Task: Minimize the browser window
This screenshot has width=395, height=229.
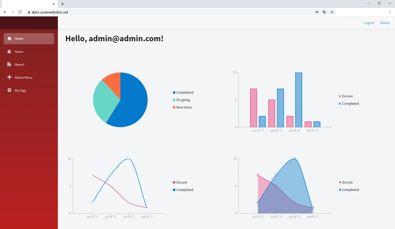Action: click(x=368, y=3)
